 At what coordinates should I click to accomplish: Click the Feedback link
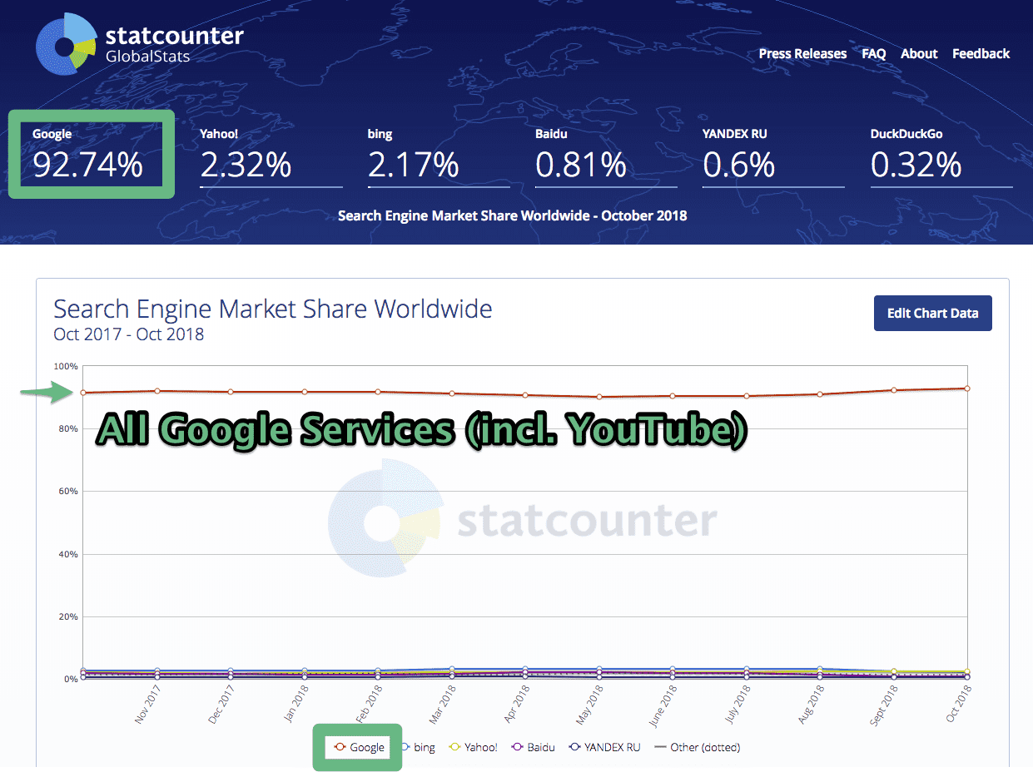pyautogui.click(x=981, y=53)
